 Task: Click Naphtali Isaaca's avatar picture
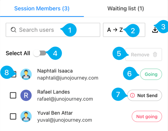pos(26,74)
